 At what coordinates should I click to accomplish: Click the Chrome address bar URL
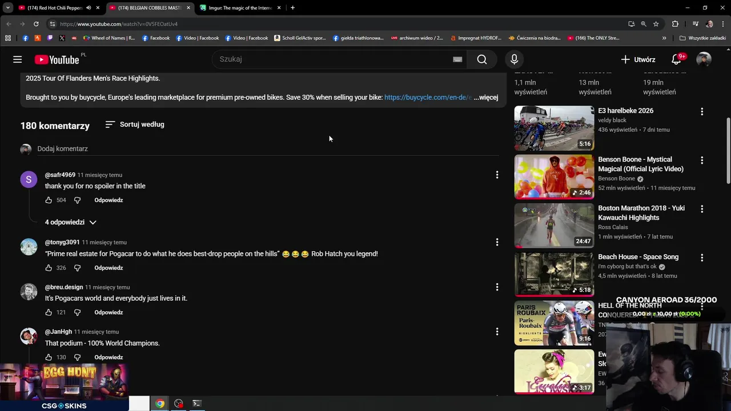pyautogui.click(x=119, y=24)
